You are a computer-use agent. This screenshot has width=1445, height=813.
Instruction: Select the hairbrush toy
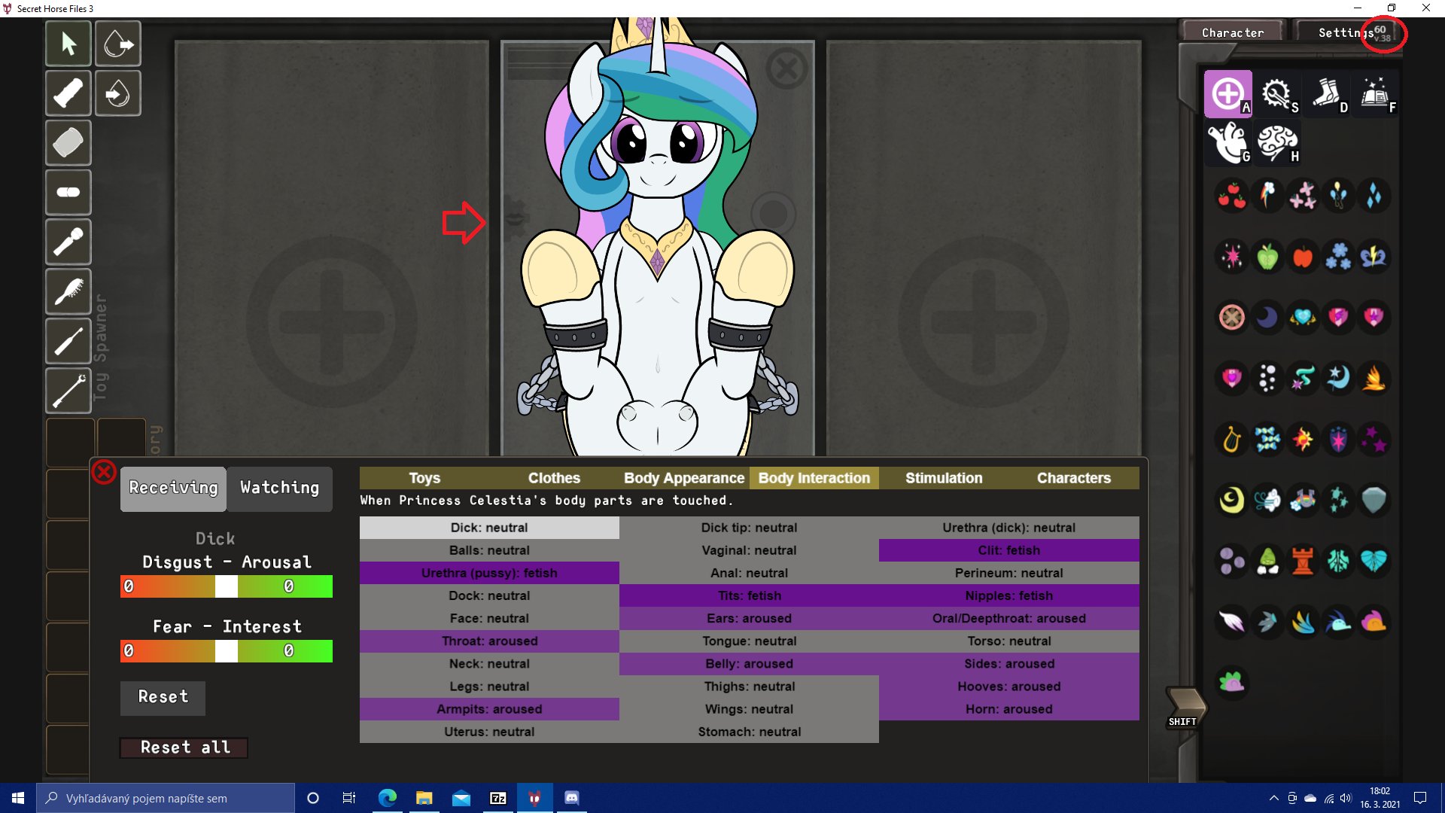[x=68, y=292]
